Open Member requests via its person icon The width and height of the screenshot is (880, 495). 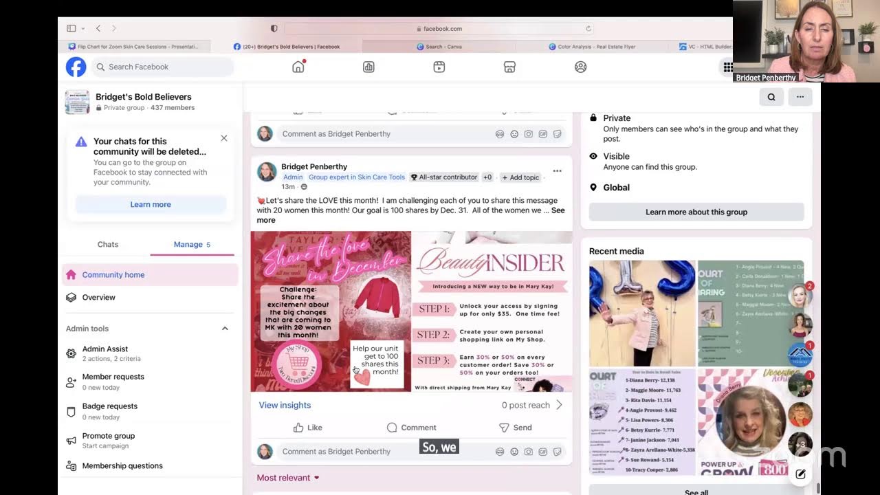pos(71,382)
